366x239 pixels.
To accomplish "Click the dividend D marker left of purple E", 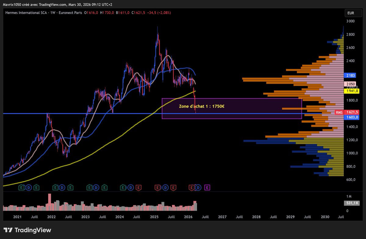I will coord(198,187).
